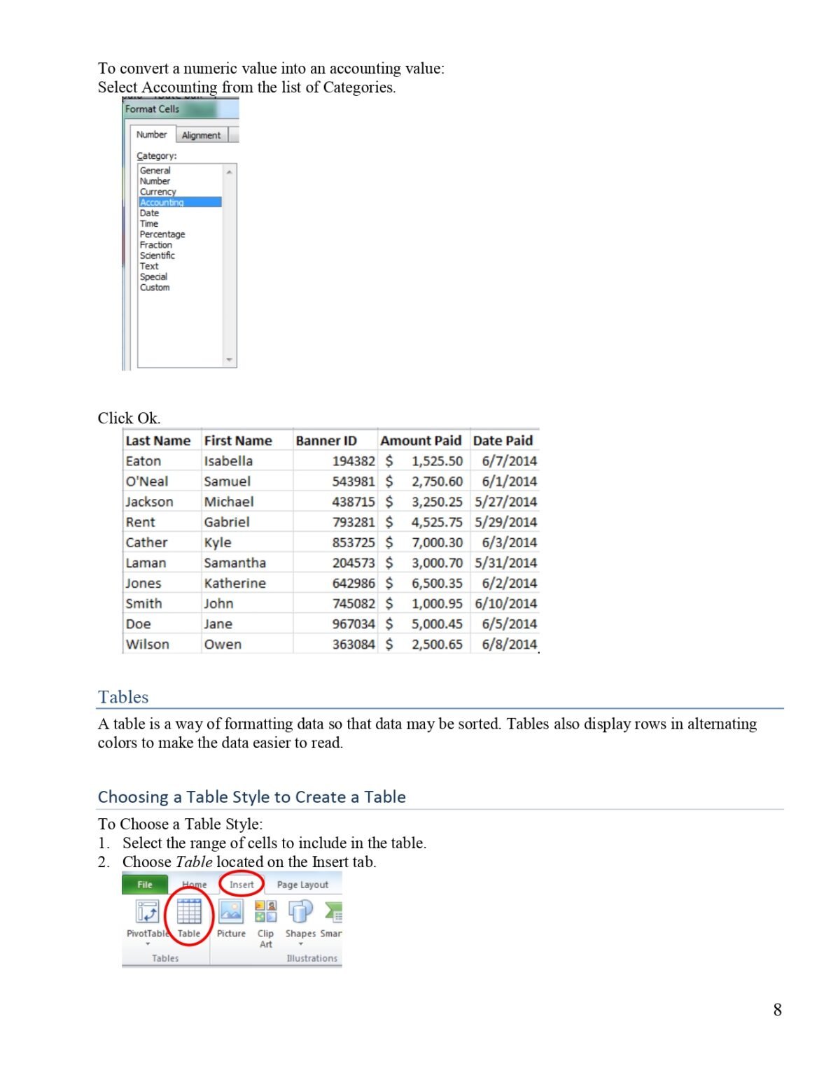831x1075 pixels.
Task: Open the Shapes dropdown arrow
Action: (x=300, y=943)
